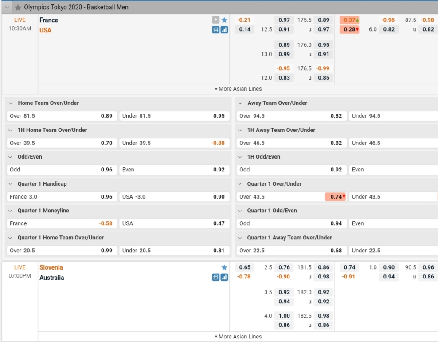Select Over 181.5 odds 0.86

324,267
